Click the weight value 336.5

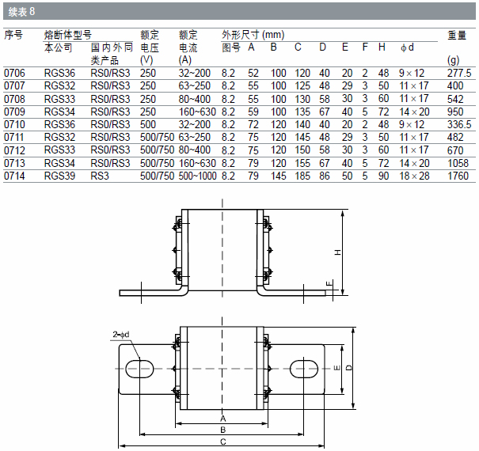coord(459,124)
